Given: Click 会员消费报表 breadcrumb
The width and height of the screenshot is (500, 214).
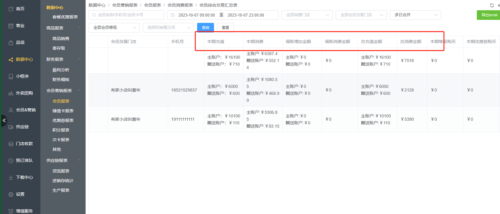Looking at the screenshot, I should tap(180, 5).
